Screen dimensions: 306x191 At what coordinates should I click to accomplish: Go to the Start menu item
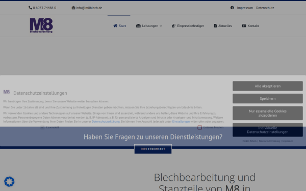point(120,26)
